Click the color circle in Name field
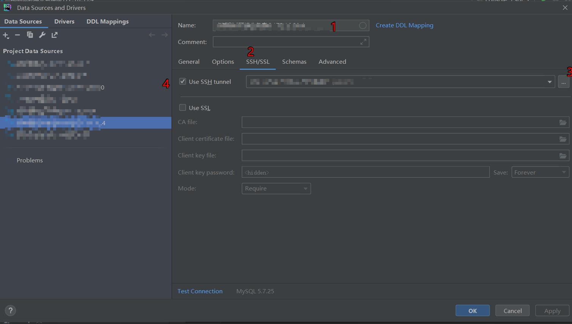This screenshot has width=572, height=324. (363, 25)
